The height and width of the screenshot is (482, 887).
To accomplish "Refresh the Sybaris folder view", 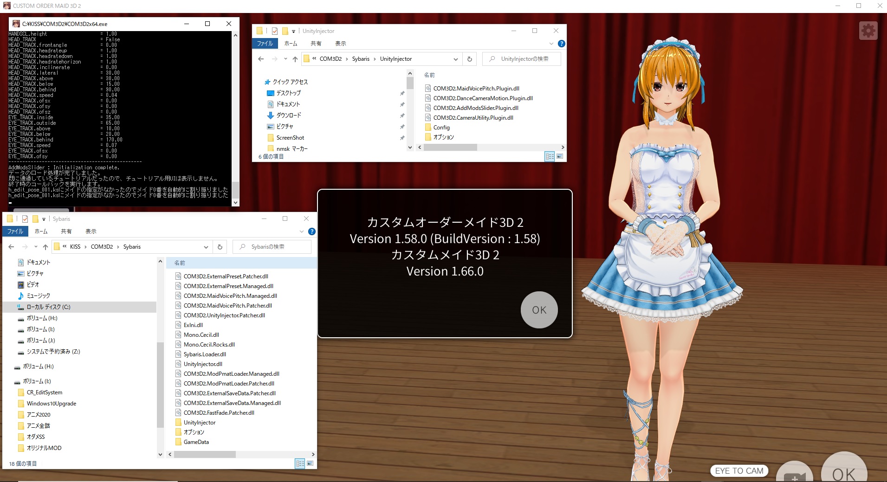I will [220, 247].
